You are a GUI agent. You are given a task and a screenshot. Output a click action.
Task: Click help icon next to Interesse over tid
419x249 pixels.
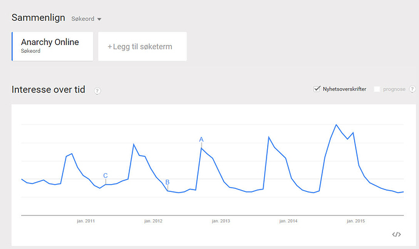(97, 91)
